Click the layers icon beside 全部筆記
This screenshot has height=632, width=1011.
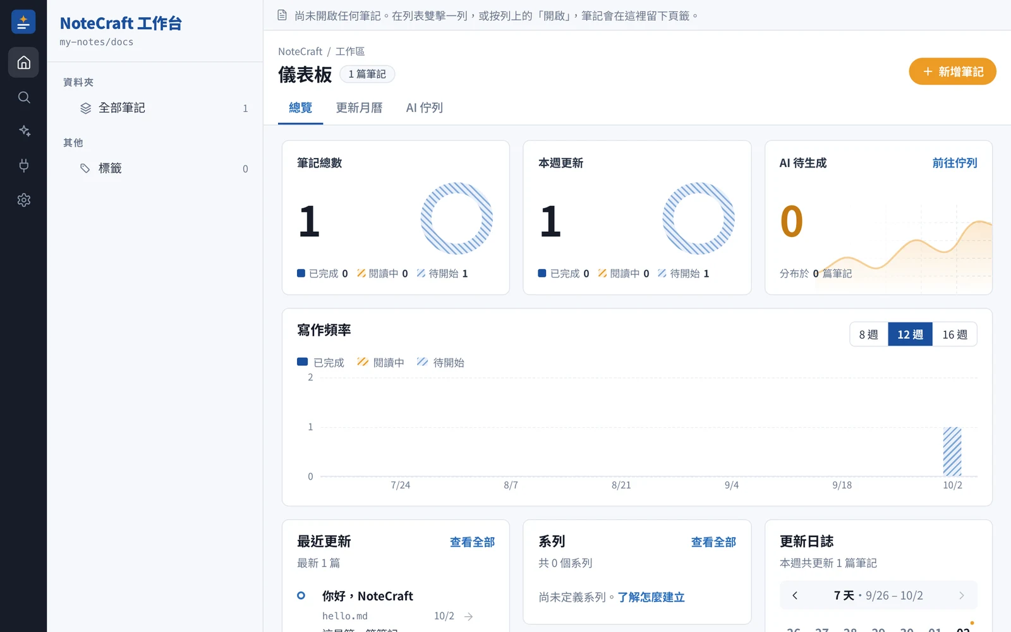(x=85, y=108)
